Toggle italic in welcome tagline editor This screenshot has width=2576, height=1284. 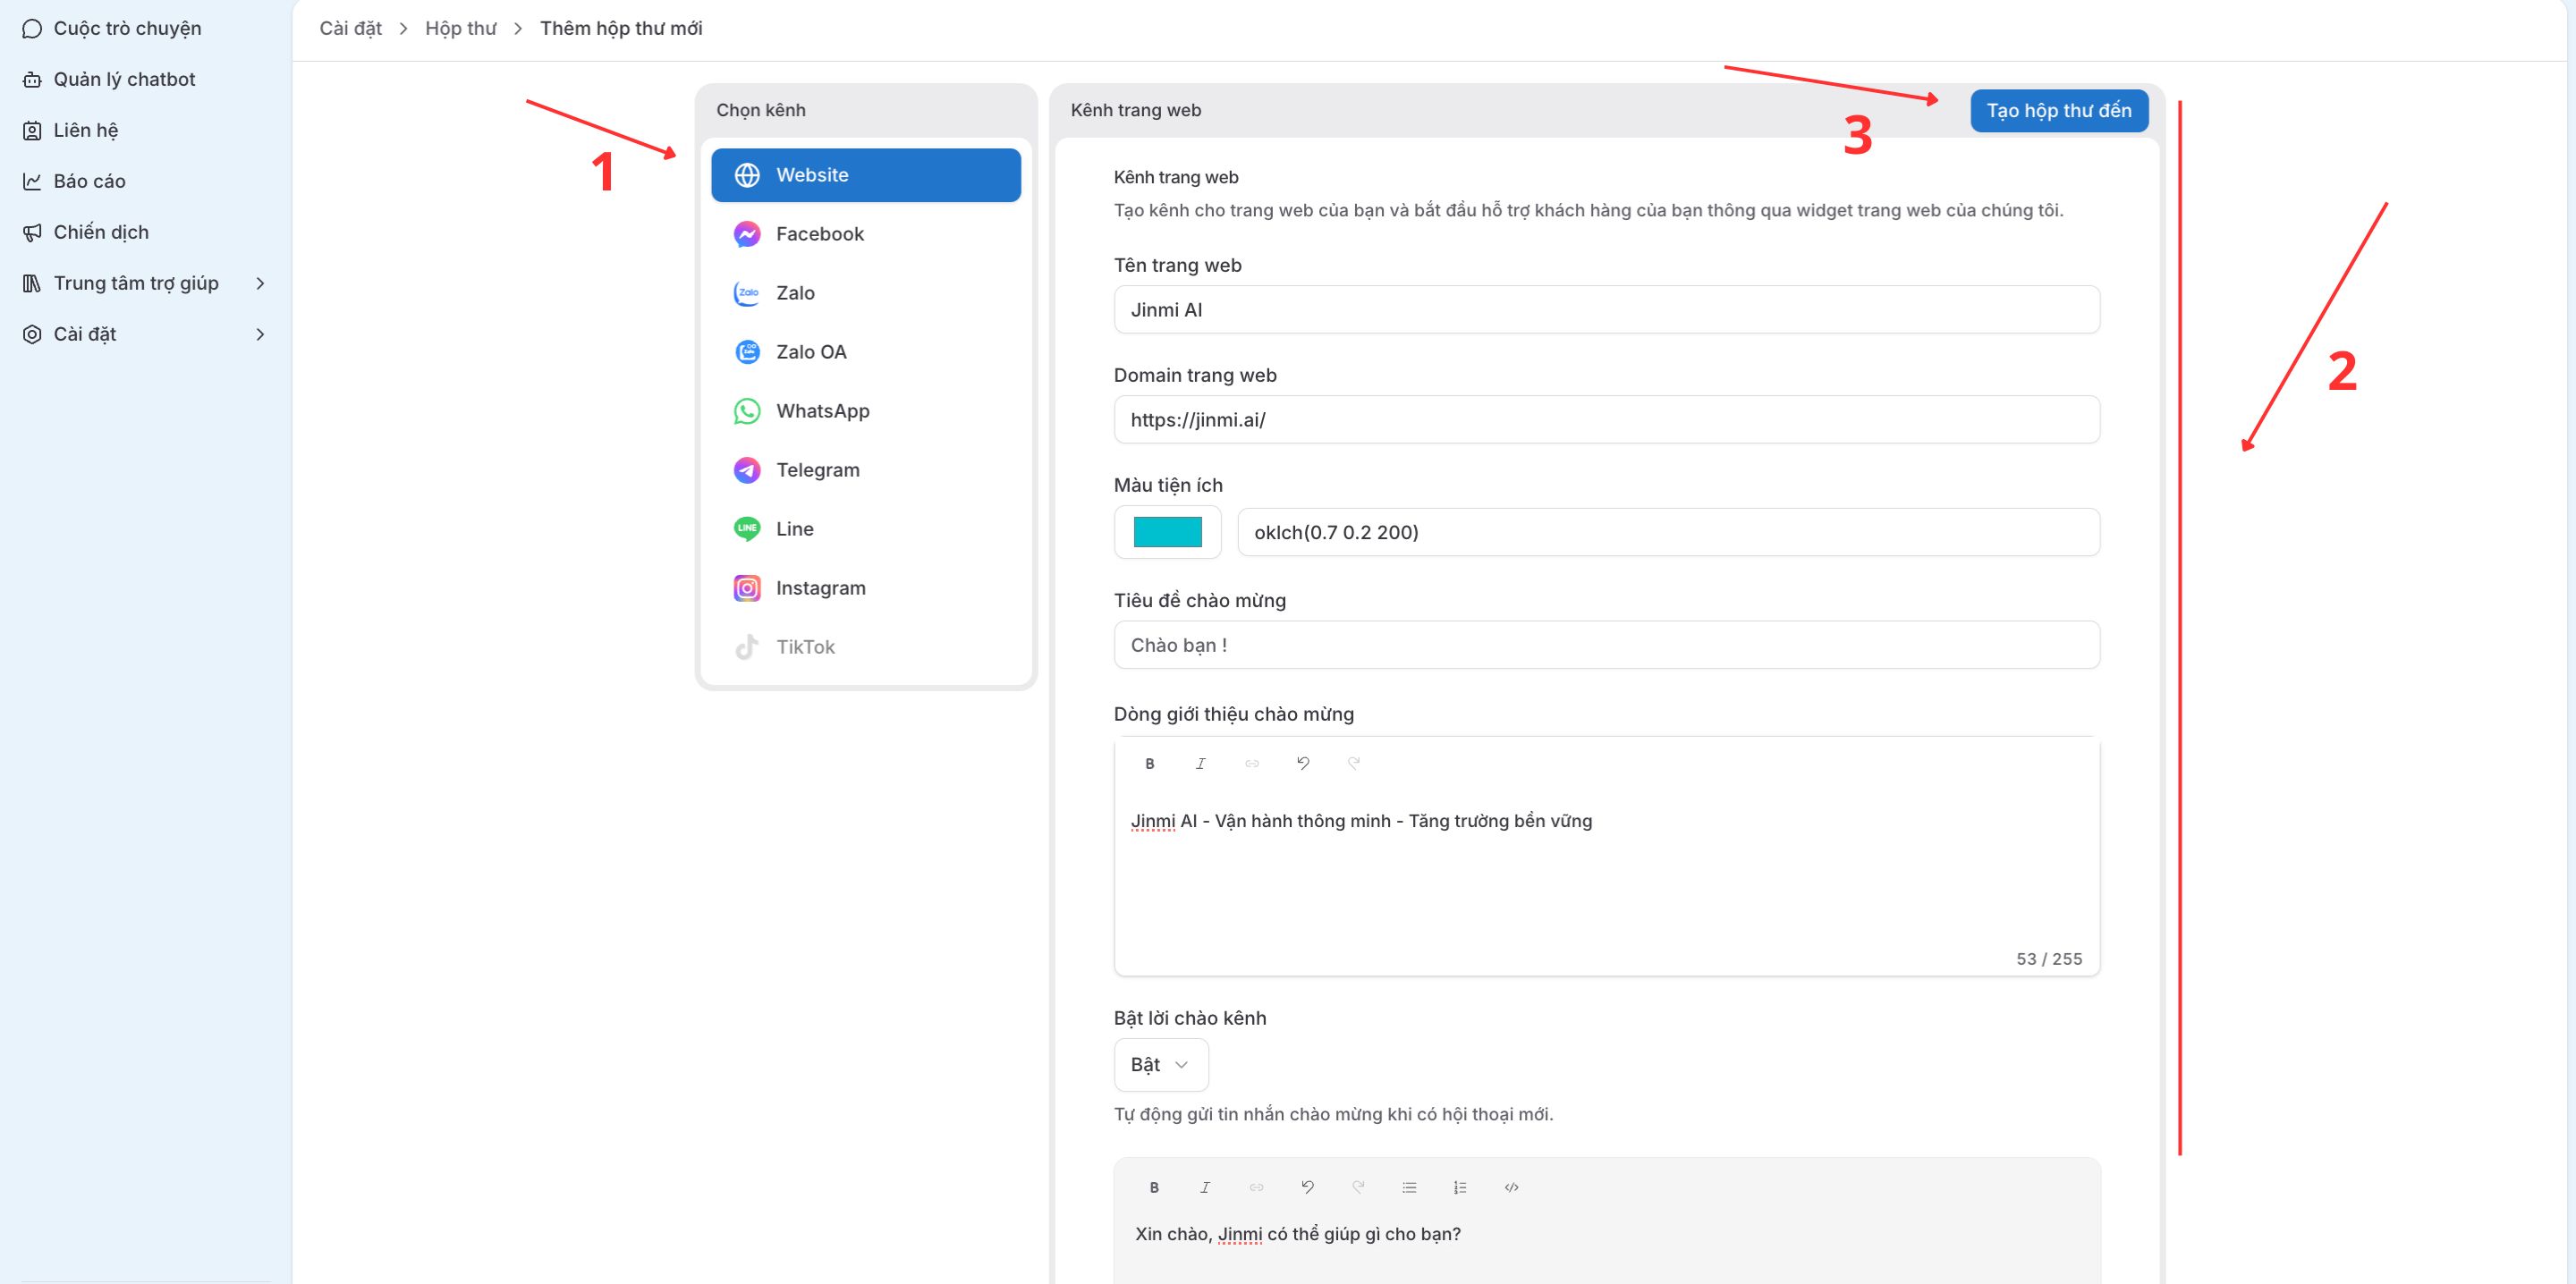tap(1200, 763)
